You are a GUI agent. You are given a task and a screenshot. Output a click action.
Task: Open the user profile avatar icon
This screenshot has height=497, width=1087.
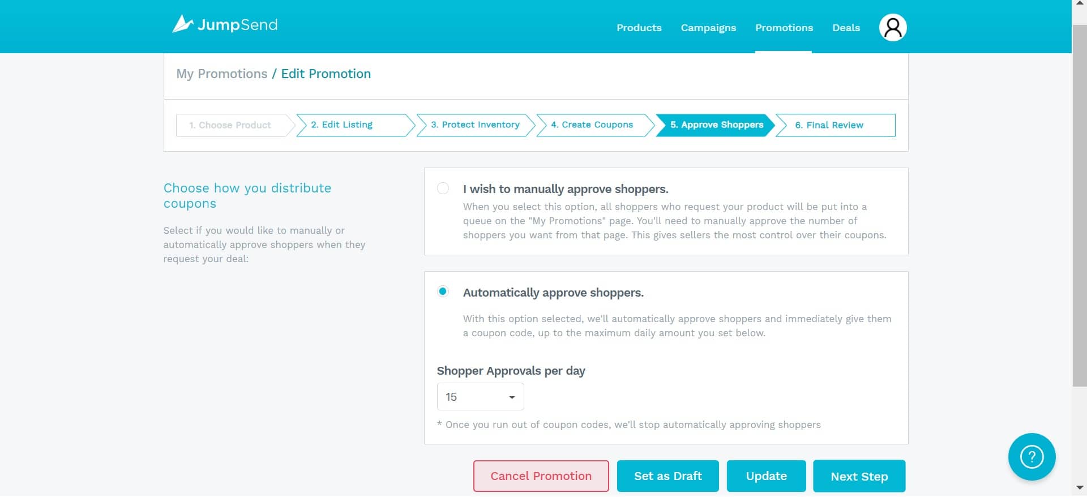tap(892, 27)
